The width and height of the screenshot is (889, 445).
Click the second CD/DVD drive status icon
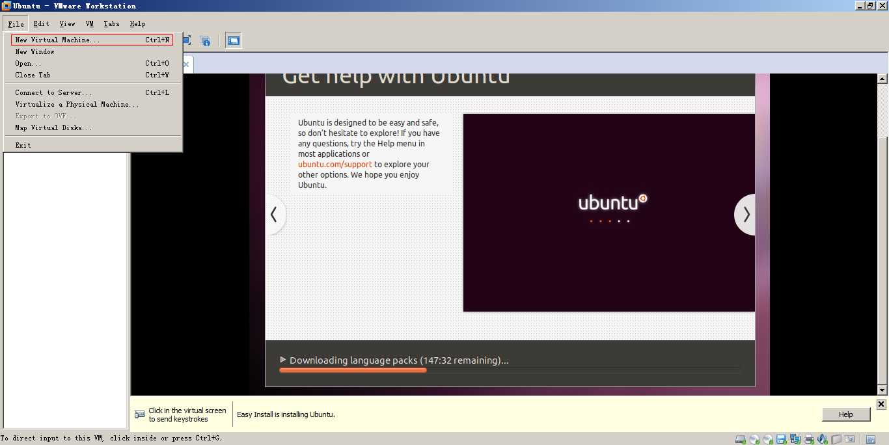(x=768, y=439)
